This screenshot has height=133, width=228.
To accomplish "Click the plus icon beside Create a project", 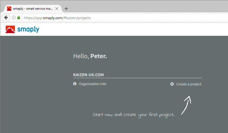I will [172, 84].
